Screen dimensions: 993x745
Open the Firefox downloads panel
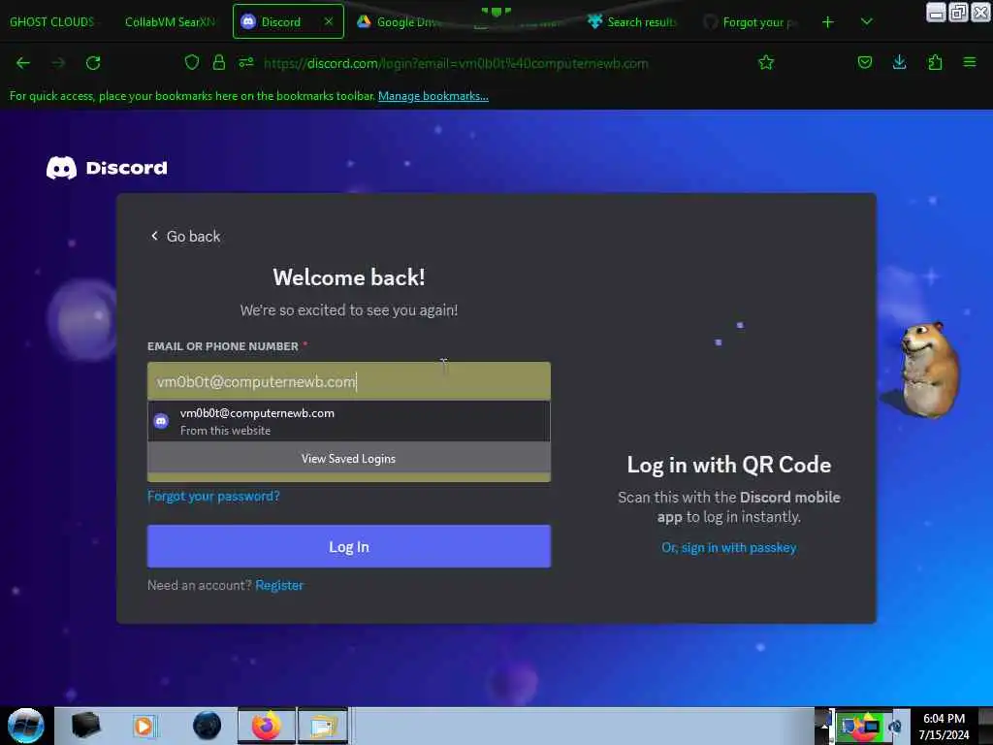(899, 62)
